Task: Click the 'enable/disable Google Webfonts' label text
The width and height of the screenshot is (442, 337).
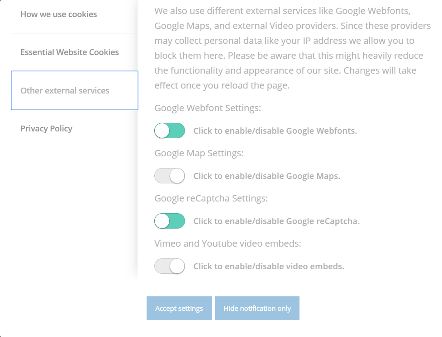Action: 275,131
